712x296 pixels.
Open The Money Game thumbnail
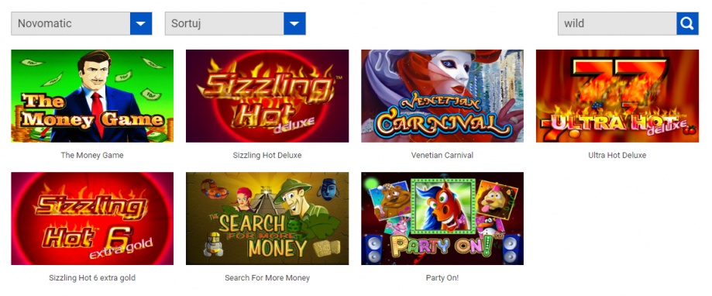pos(92,96)
